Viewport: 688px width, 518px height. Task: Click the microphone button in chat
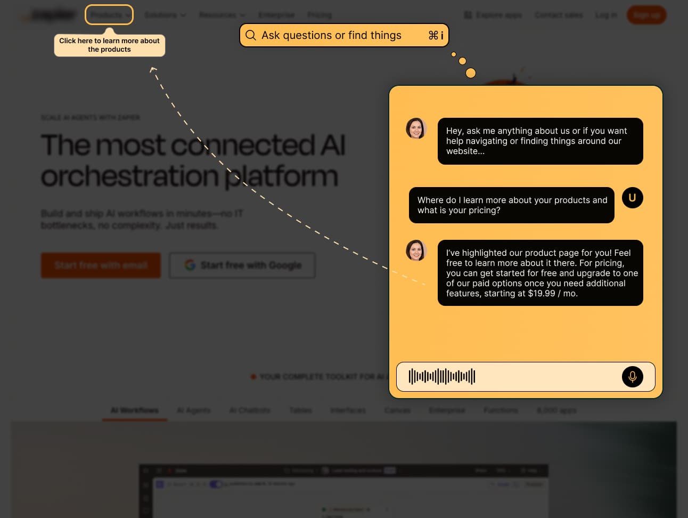tap(632, 377)
